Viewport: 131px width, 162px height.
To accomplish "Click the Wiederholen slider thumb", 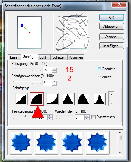I will pos(57,116).
